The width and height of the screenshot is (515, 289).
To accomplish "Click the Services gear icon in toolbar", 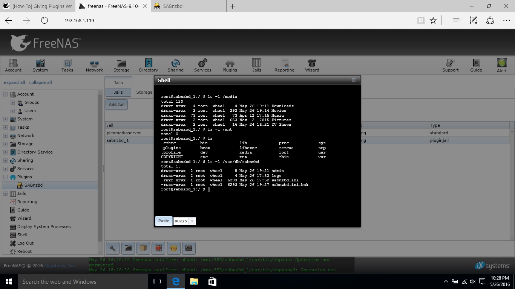I will tap(202, 65).
